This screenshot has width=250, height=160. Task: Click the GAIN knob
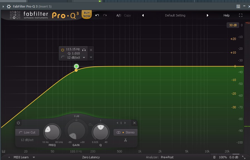click(76, 130)
